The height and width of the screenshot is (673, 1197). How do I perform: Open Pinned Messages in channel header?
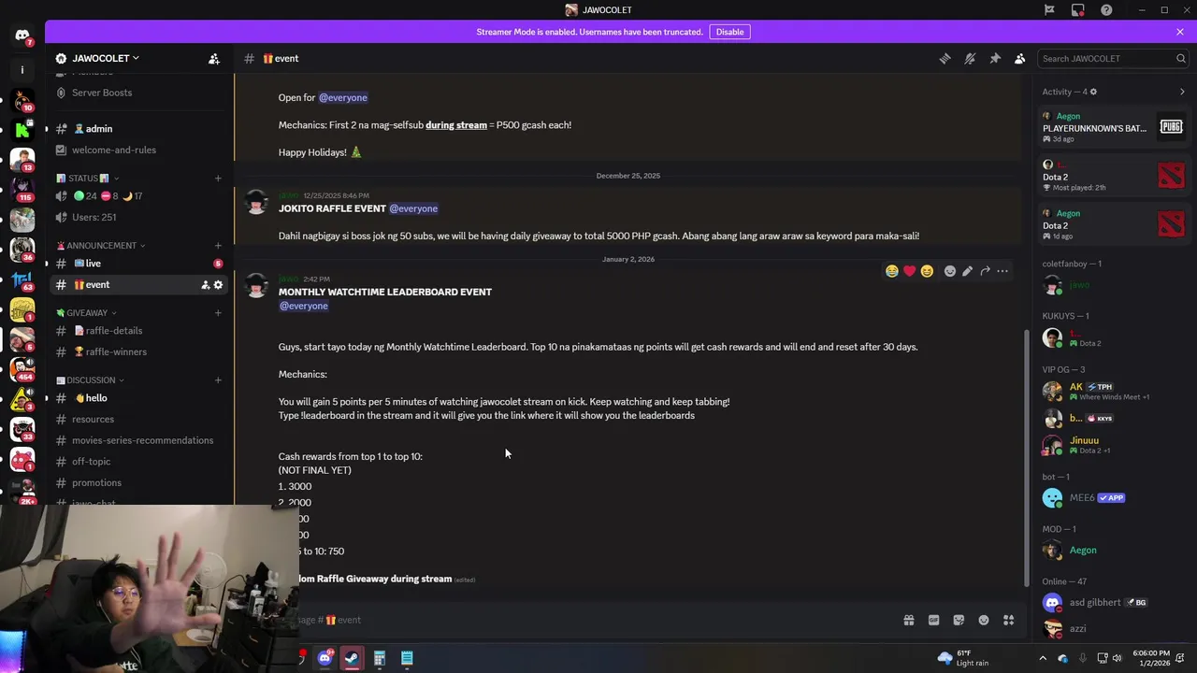[x=995, y=58]
